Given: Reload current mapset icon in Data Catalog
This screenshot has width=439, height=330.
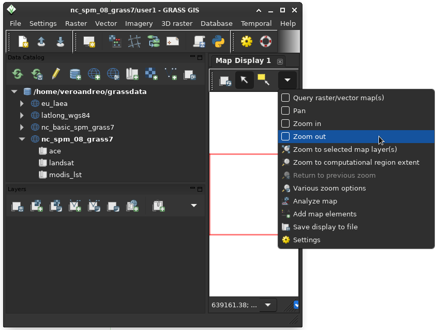Looking at the screenshot, I should pyautogui.click(x=37, y=74).
